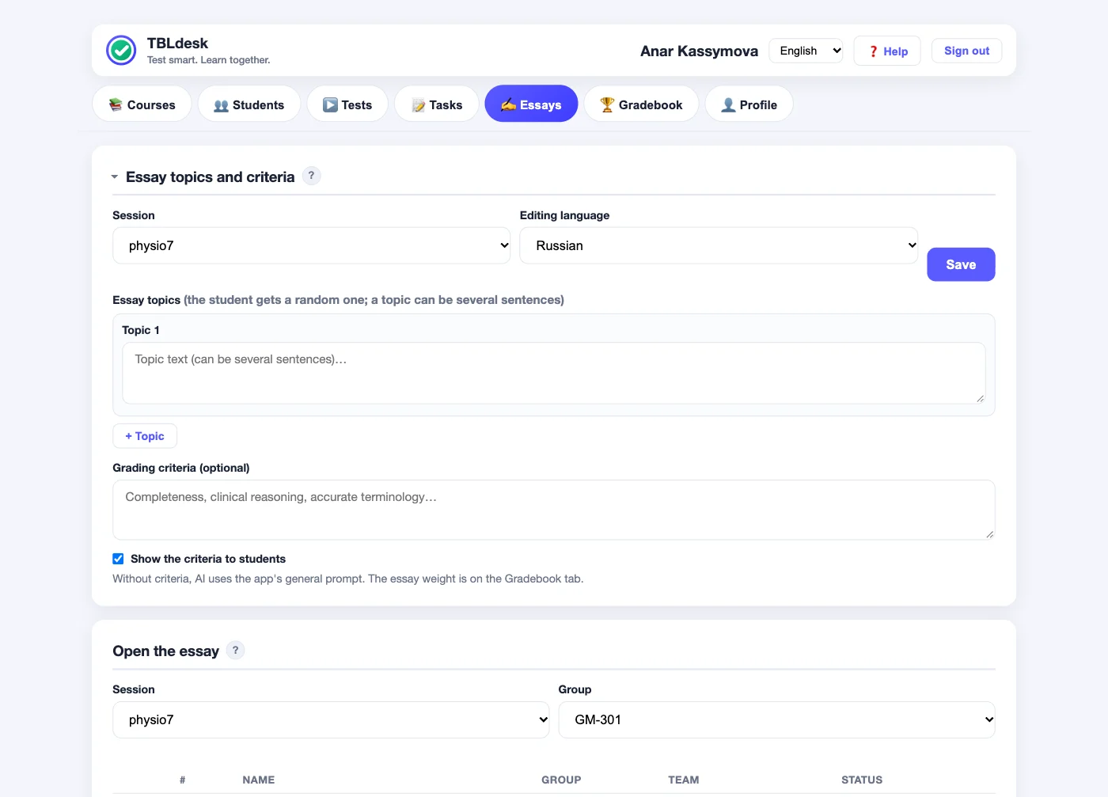Open help for Essay topics and criteria
The width and height of the screenshot is (1108, 797).
click(312, 176)
